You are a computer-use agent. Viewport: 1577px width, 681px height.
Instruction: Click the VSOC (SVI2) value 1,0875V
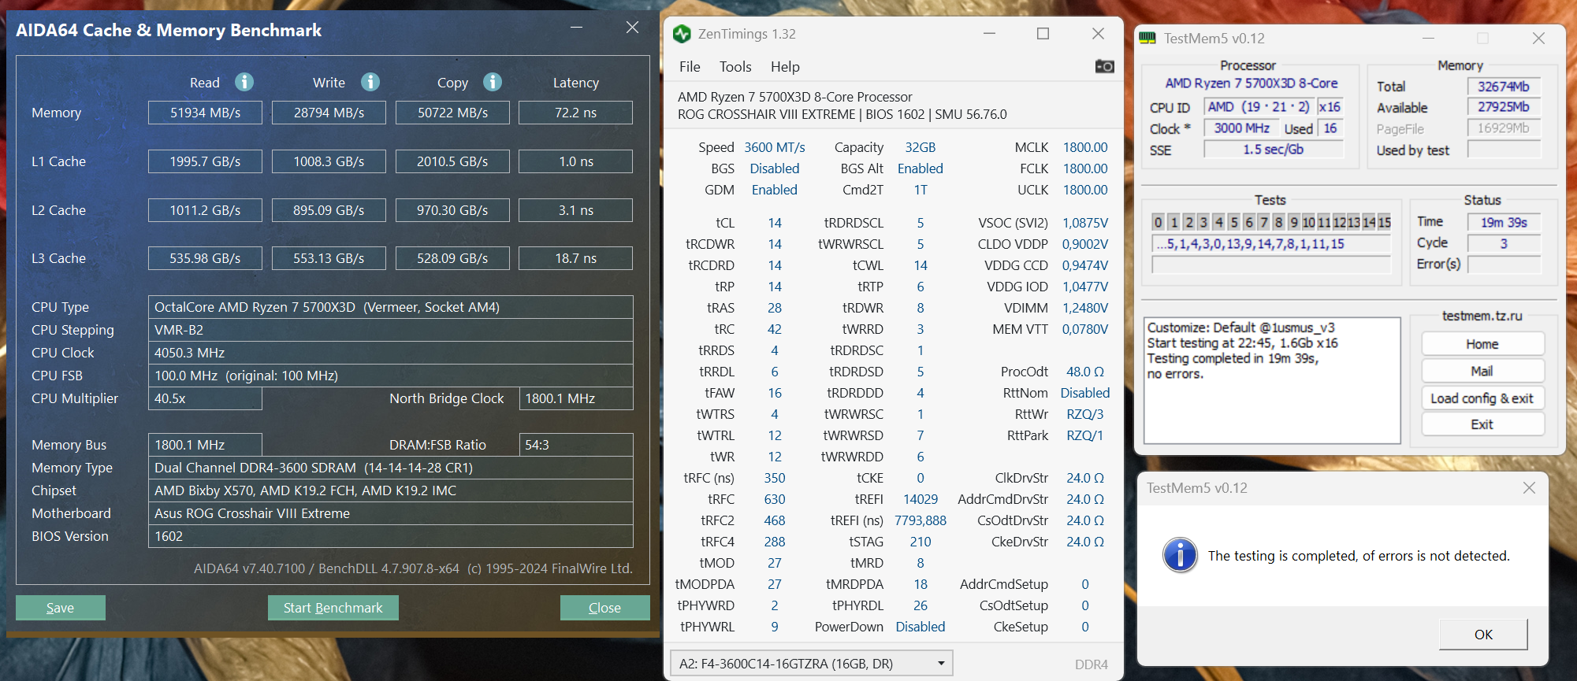tap(1085, 223)
